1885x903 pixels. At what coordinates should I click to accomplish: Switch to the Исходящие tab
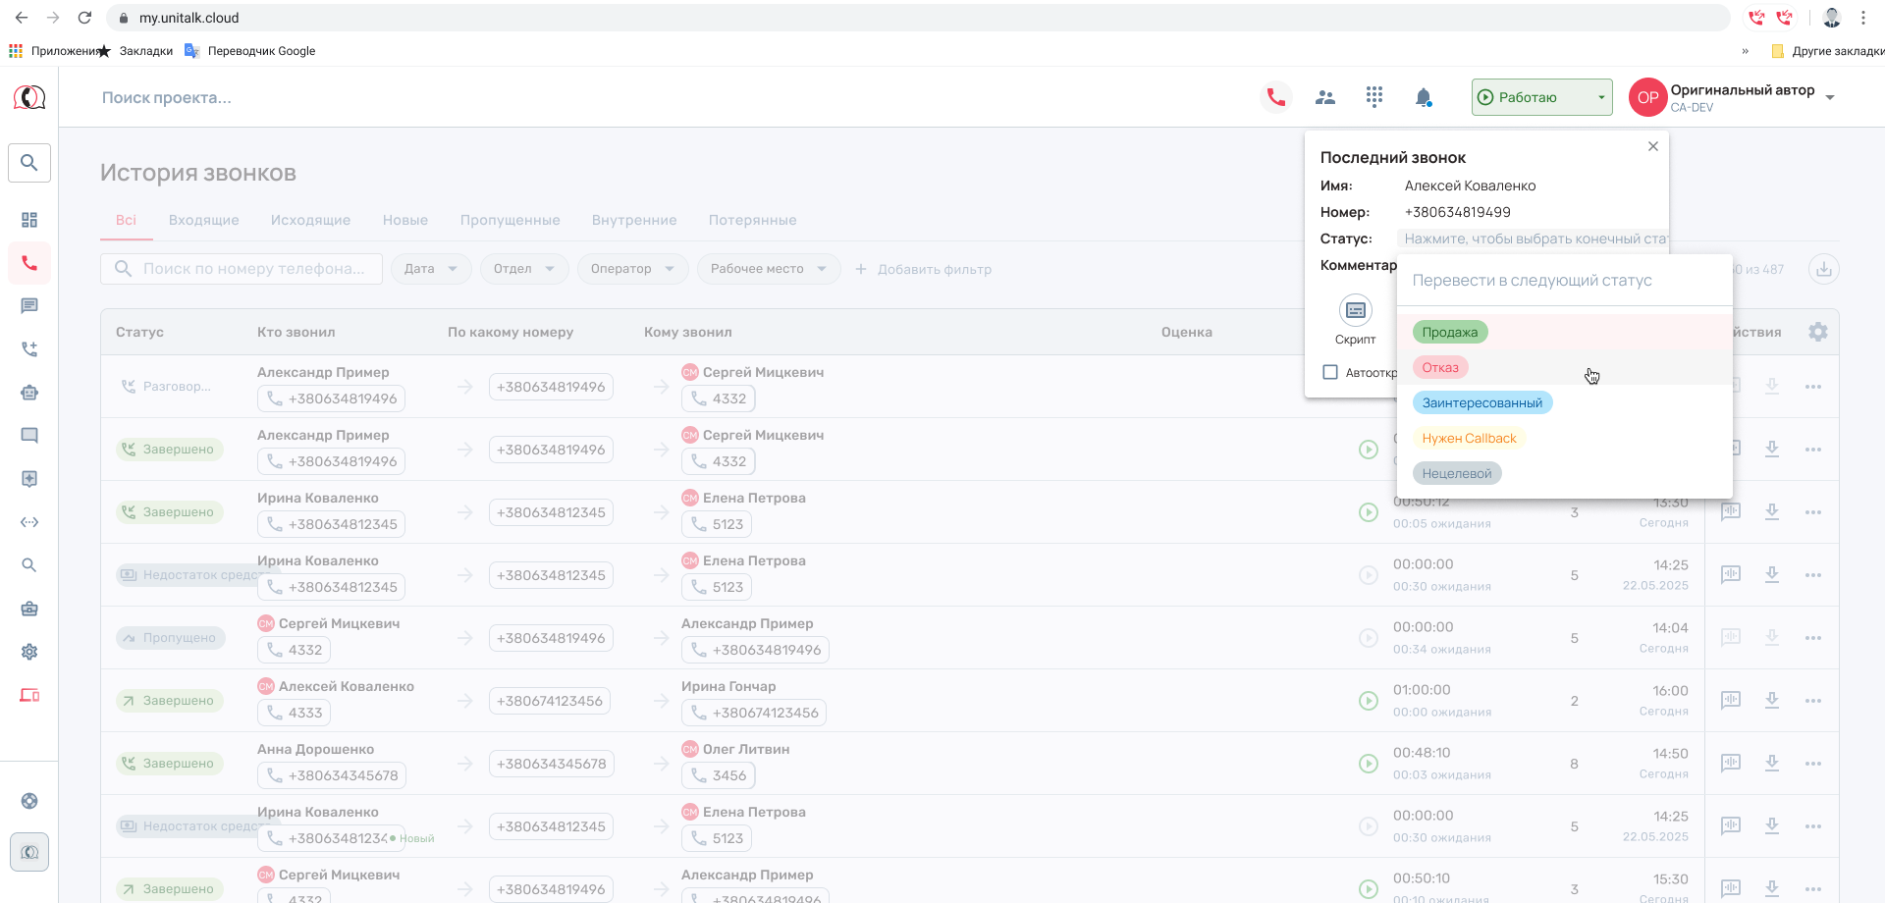[x=310, y=220]
